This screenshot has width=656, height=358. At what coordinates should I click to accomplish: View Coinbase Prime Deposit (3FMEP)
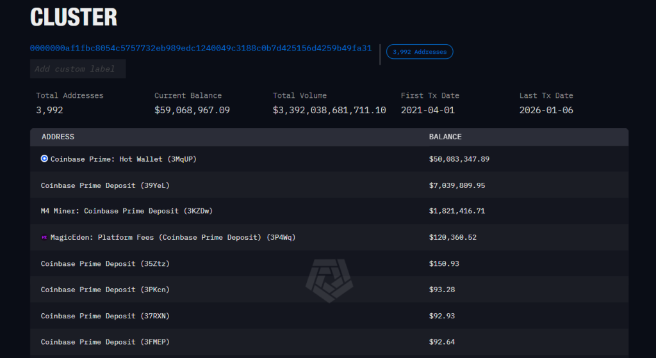tap(105, 342)
